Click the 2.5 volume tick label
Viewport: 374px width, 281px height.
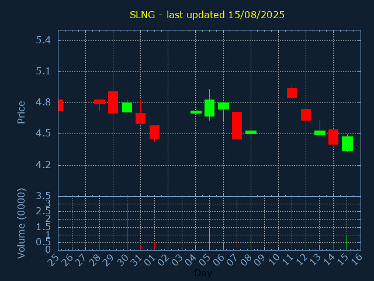pos(43,211)
